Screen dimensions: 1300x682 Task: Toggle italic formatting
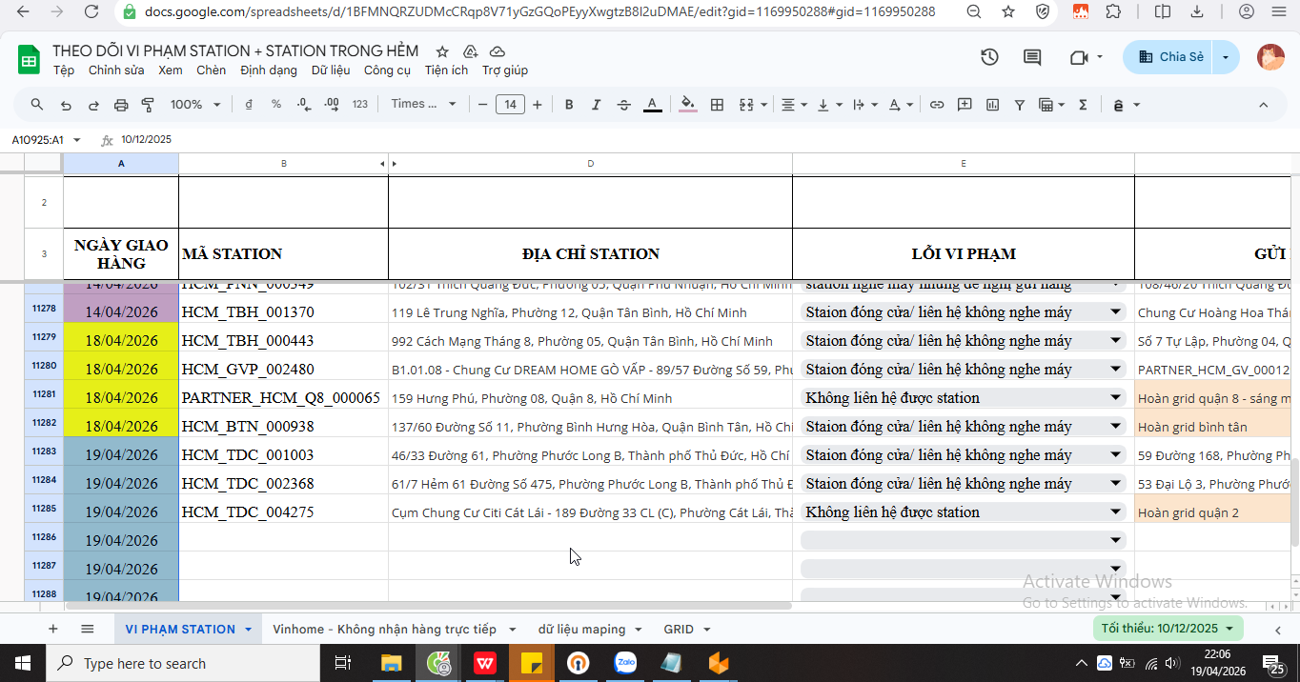597,105
